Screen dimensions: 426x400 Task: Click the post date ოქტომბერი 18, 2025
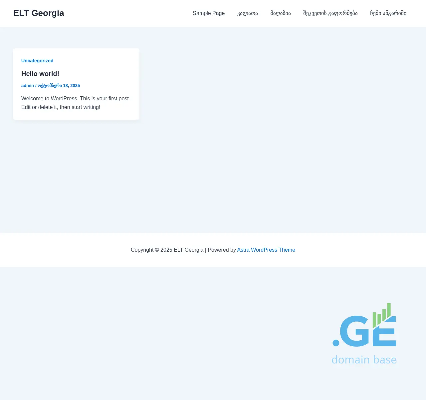click(59, 86)
